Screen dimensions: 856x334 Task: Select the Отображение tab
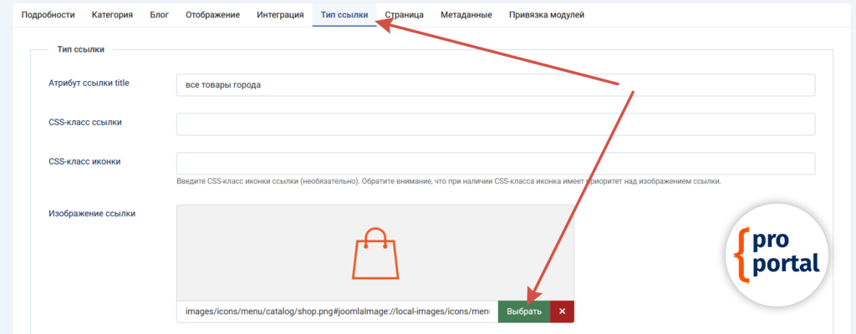tap(214, 15)
